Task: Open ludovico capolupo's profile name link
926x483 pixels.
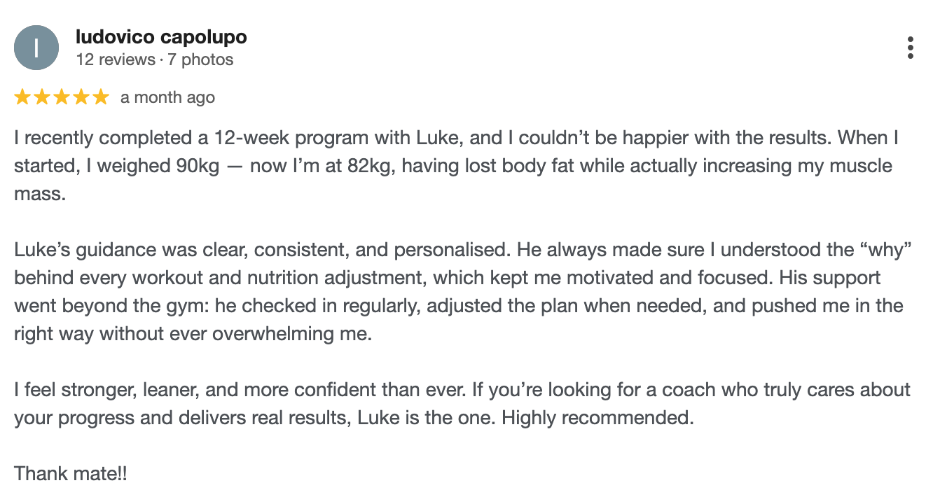Action: point(161,37)
